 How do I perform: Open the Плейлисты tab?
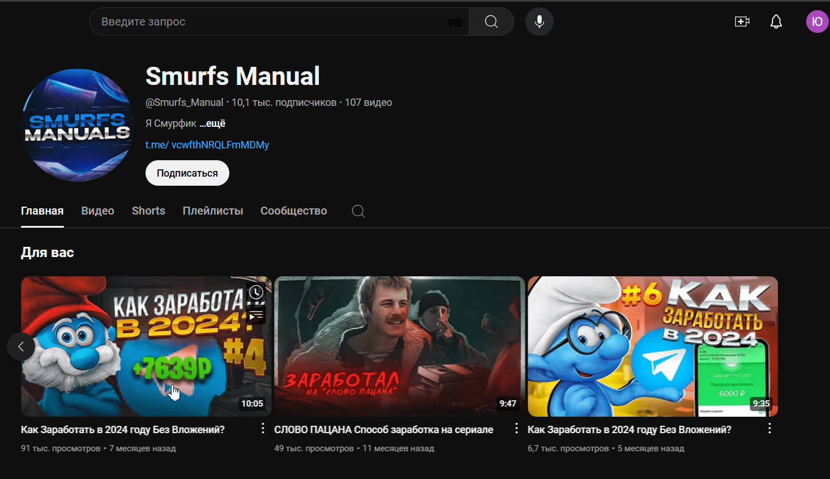pos(213,211)
